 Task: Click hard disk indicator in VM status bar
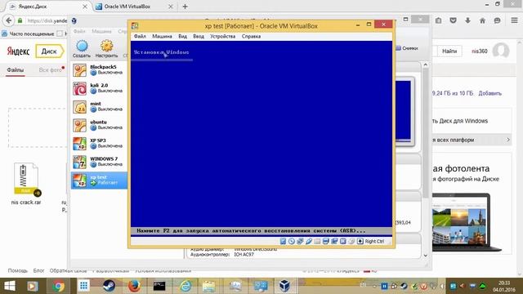pos(284,241)
